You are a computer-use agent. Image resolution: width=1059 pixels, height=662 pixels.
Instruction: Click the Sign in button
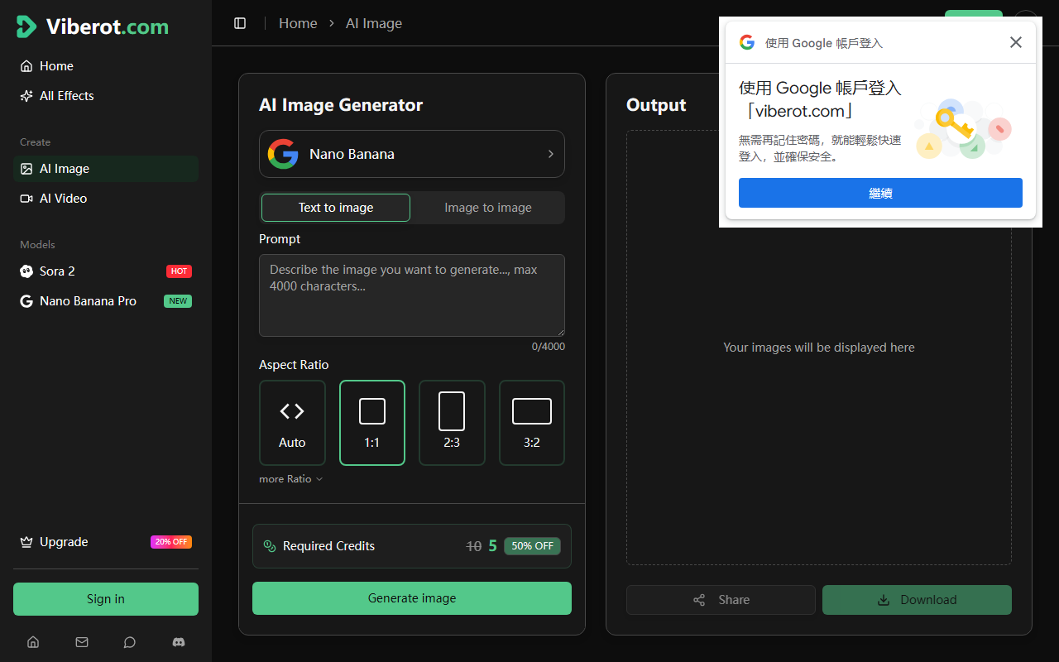click(x=106, y=599)
